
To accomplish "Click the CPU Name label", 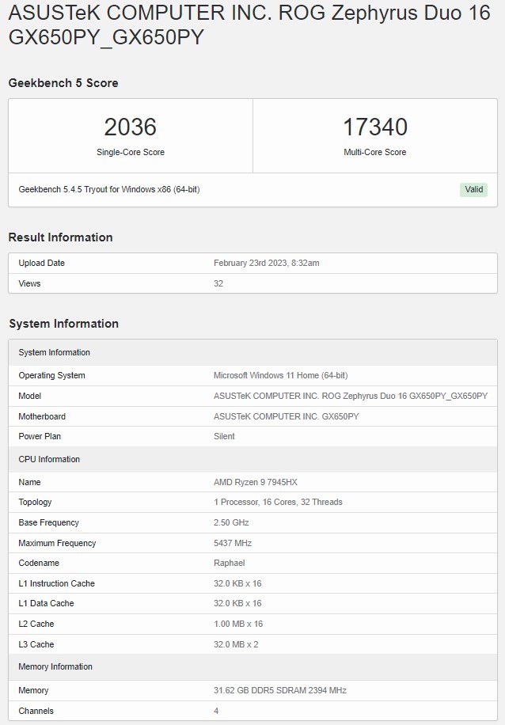I will coord(29,482).
